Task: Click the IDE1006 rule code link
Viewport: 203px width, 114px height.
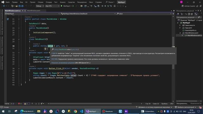Action: [x=54, y=59]
